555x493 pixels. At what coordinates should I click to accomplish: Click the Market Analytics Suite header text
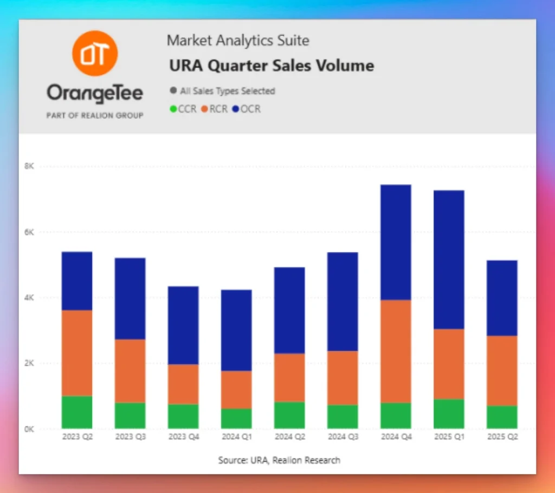(238, 40)
